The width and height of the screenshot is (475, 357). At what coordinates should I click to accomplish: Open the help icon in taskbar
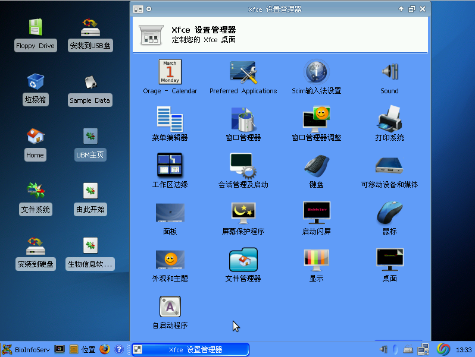coord(119,349)
